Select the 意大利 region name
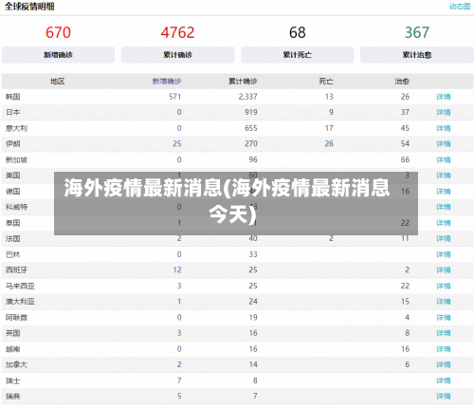This screenshot has height=408, width=474. 16,128
